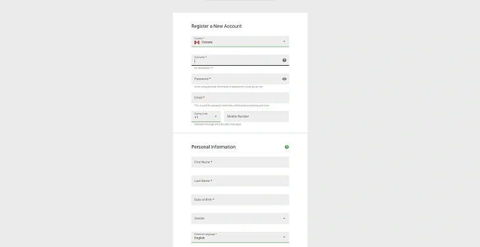Click the username example hint text
The width and height of the screenshot is (480, 247).
coord(204,68)
